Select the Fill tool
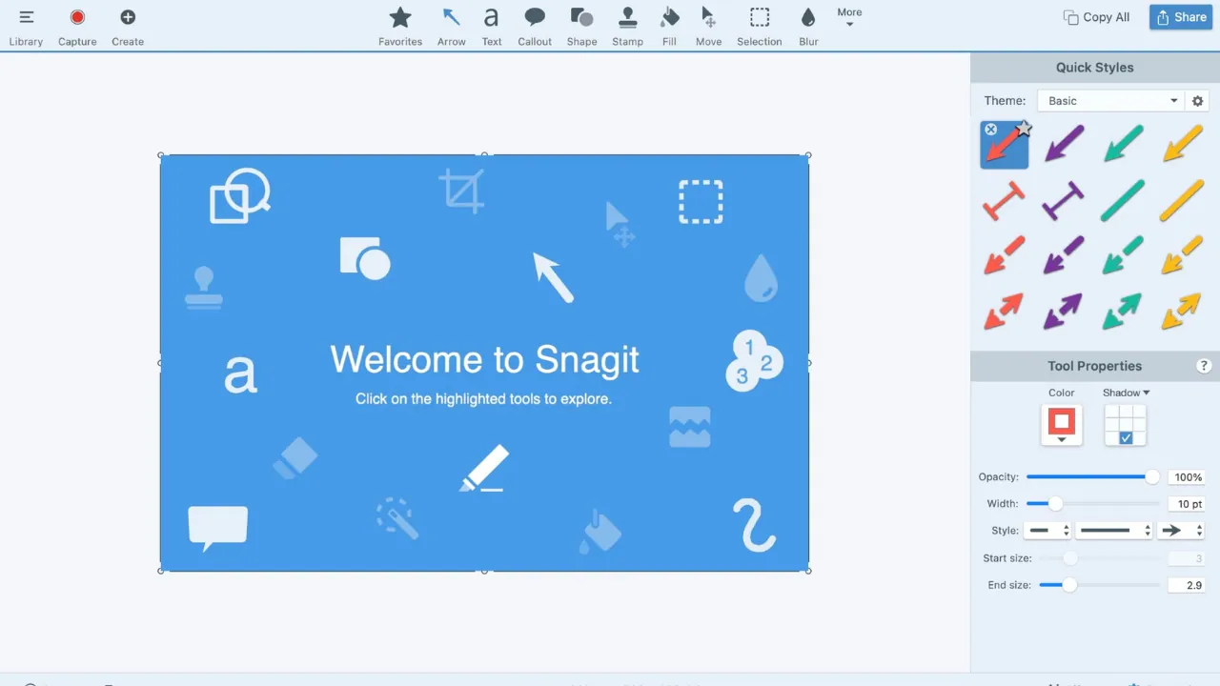Viewport: 1220px width, 686px height. 669,27
